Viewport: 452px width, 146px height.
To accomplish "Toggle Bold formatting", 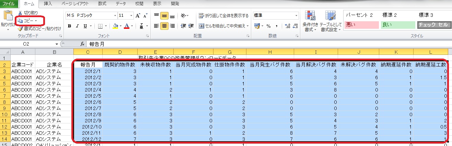I will [69, 26].
